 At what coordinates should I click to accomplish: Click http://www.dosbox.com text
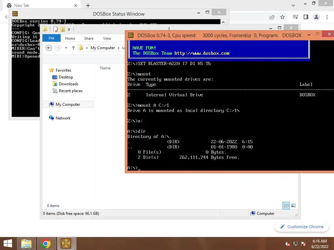pyautogui.click(x=202, y=53)
